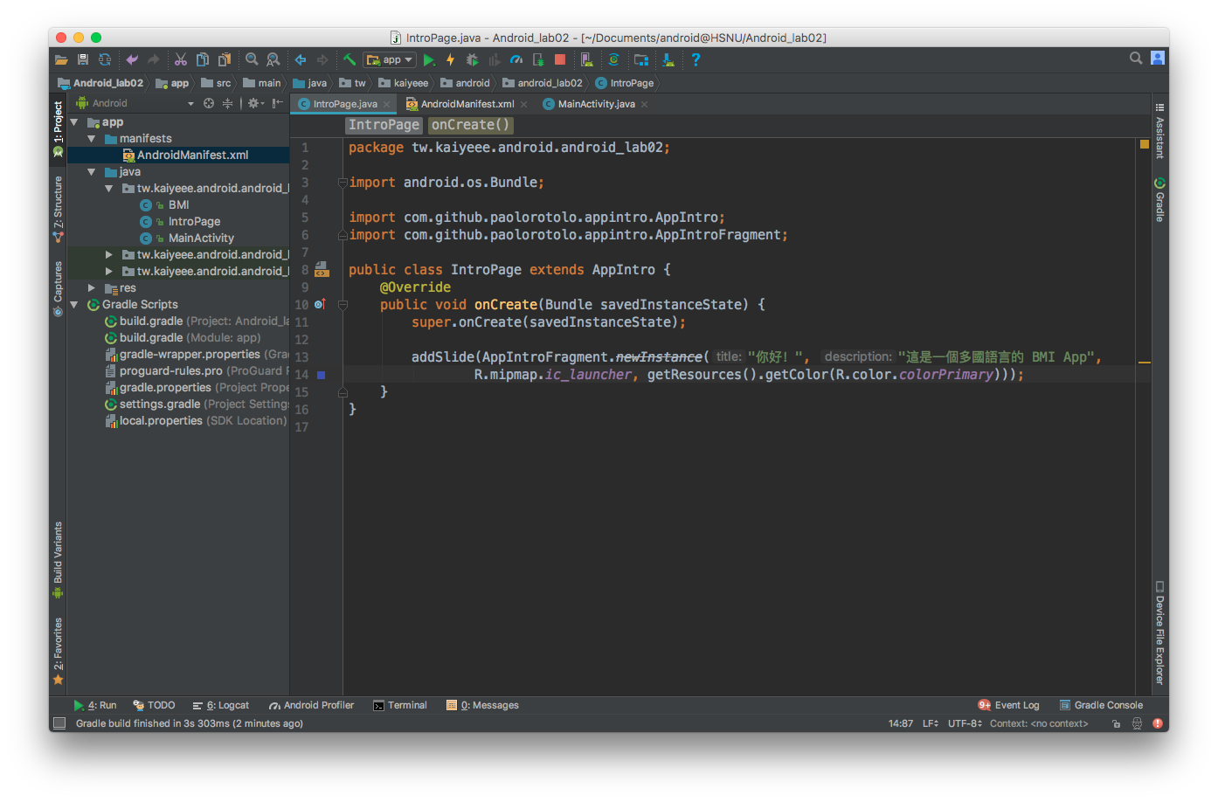Screen dimensions: 1218x802
Task: Switch to the MainActivity.java editor tab
Action: tap(596, 104)
